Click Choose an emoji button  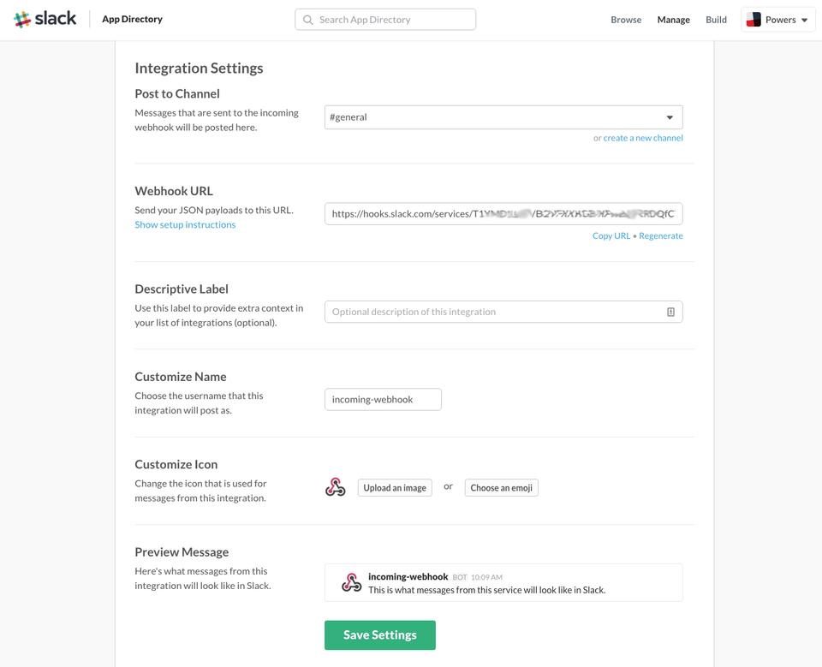coord(501,487)
